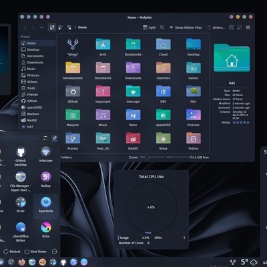Launch Nulloy from the application launcher
This screenshot has height=267, width=267.
pos(46,180)
